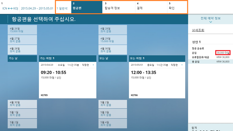This screenshot has height=131, width=233.
Task: Choose return date 4월 29일 15,000 마일
Action: (x=113, y=40)
